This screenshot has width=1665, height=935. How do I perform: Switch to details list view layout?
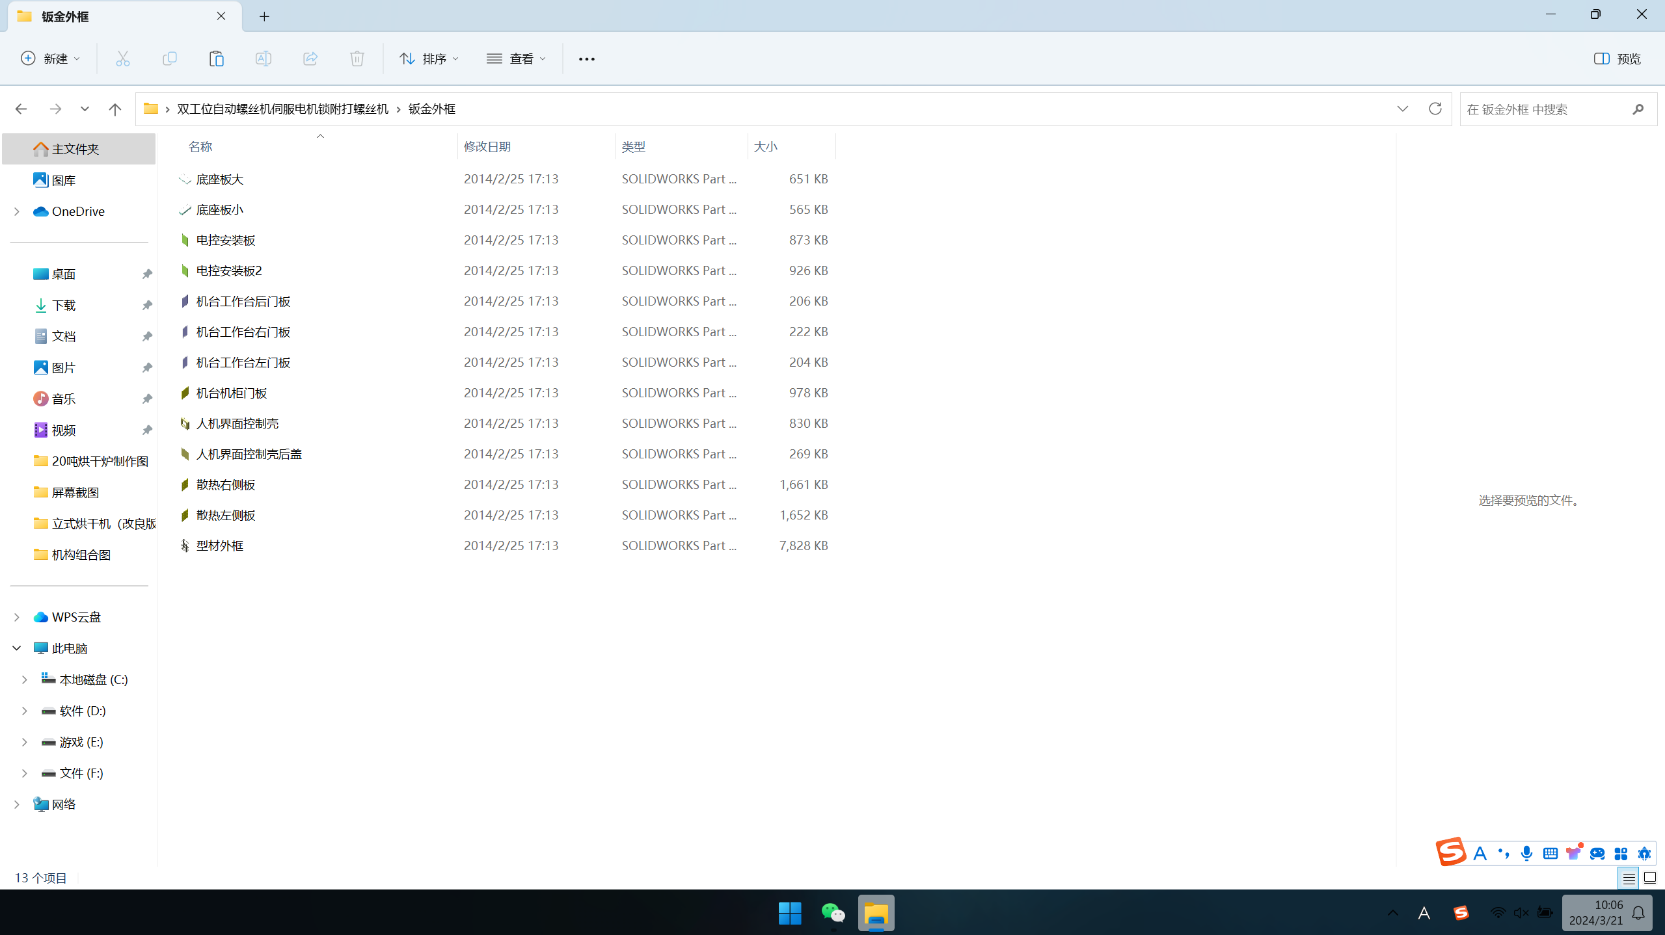pos(1629,878)
